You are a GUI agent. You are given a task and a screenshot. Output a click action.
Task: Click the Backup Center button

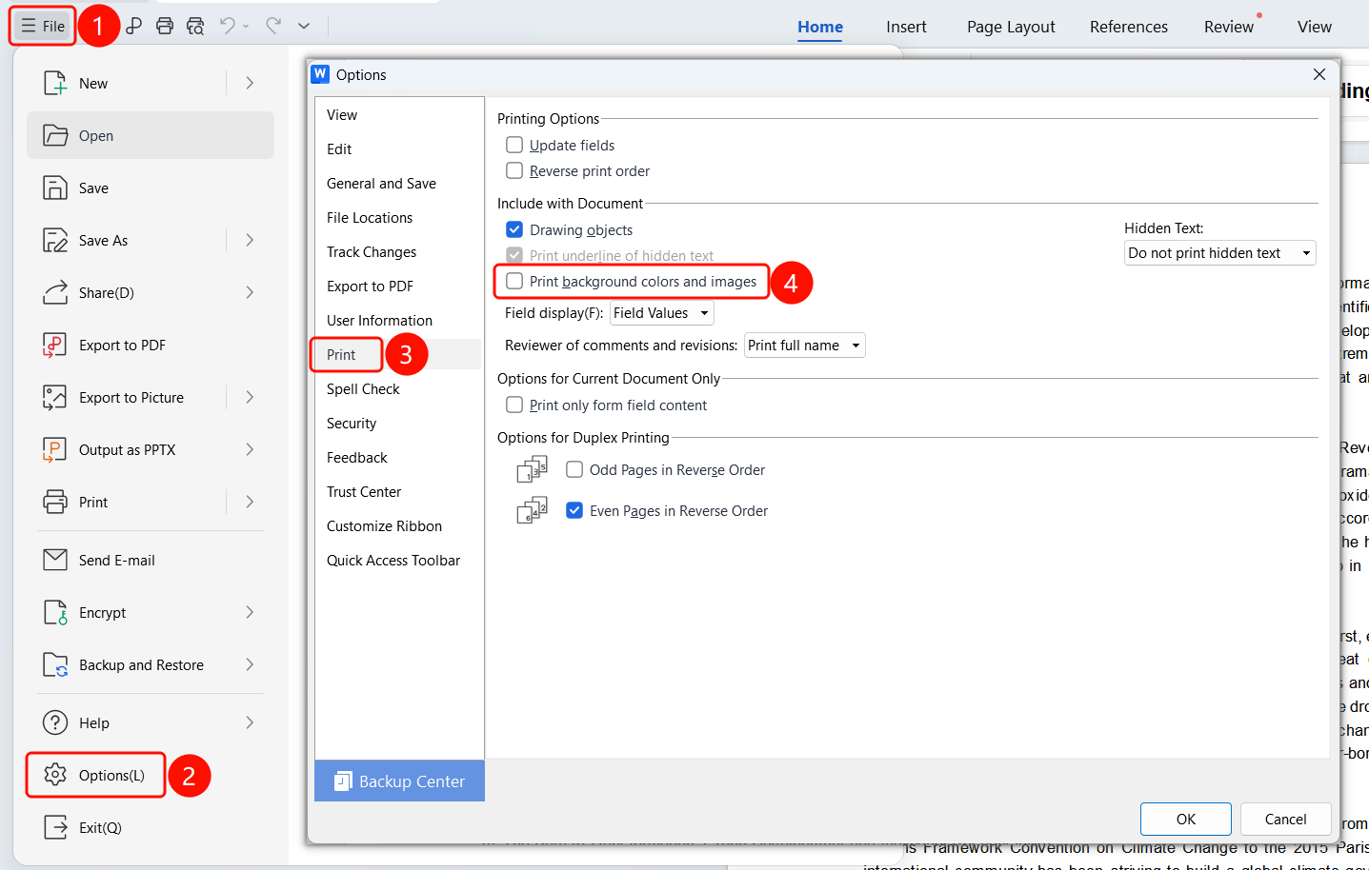(399, 781)
